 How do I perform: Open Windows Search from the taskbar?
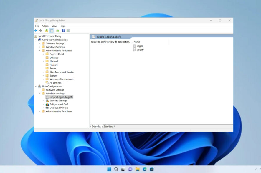[116, 169]
